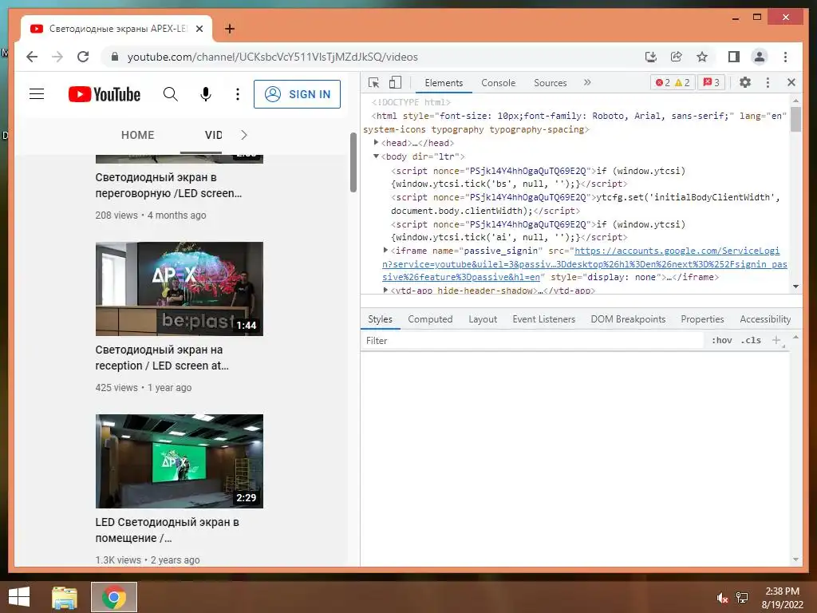Click Chrome icon in taskbar
Screen dimensions: 817x613
114,597
